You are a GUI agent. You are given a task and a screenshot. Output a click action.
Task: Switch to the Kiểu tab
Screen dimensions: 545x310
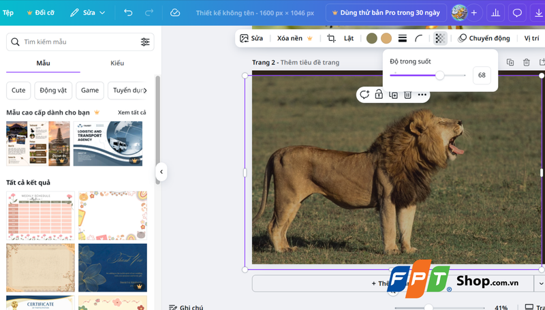(117, 63)
